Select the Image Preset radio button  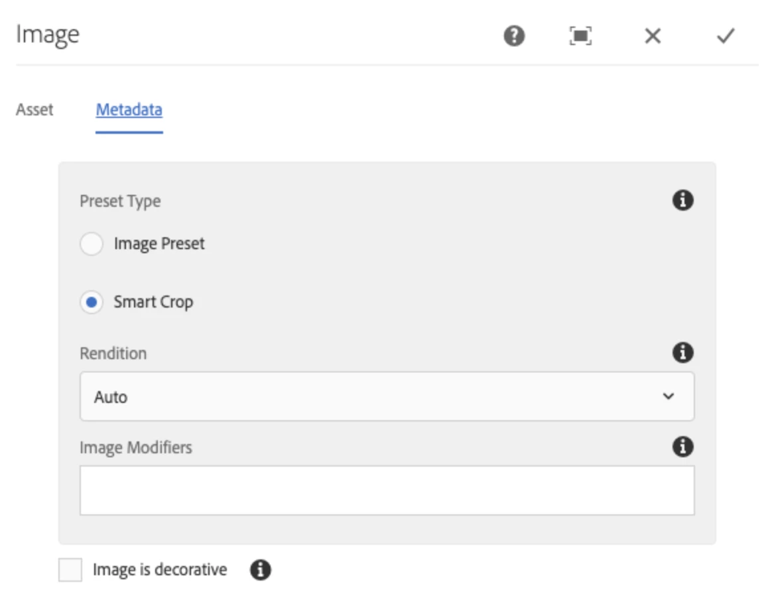(x=92, y=244)
